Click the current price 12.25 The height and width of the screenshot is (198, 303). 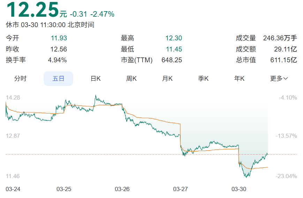(x=33, y=10)
